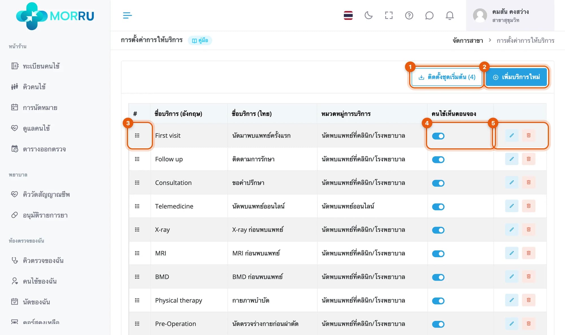Open ดูแลคนไข้ in the sidebar
Viewport: 565px width, 335px height.
31,128
